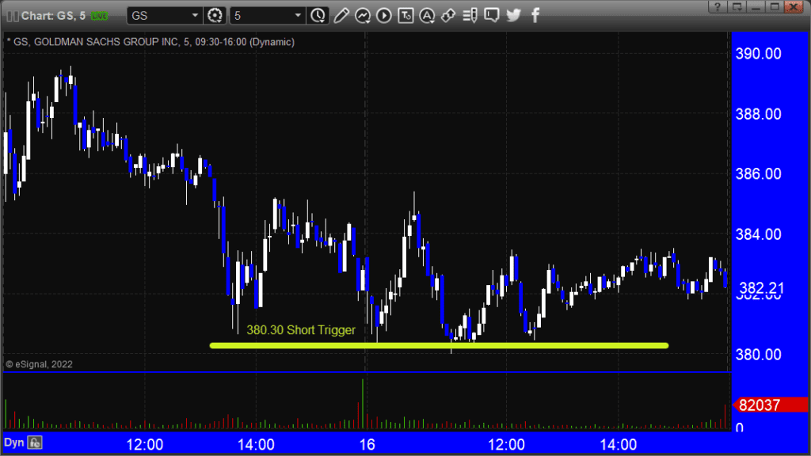Click the 388.00 price axis label
Screen dimensions: 811x456
[x=758, y=114]
